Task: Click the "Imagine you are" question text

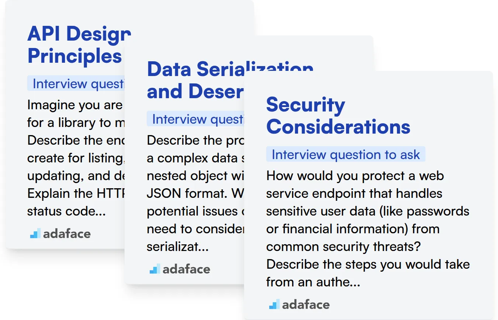Action: (75, 105)
